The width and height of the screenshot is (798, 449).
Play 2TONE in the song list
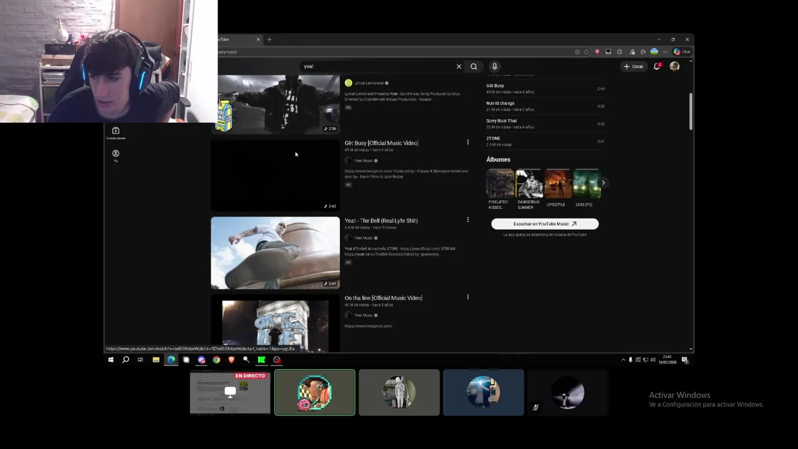545,141
